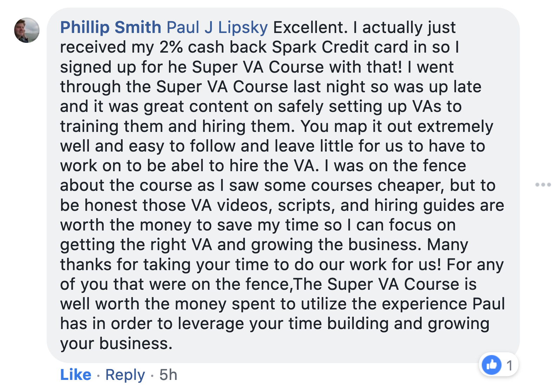
Task: Click the blue thumbs-up reaction icon
Action: (x=492, y=365)
